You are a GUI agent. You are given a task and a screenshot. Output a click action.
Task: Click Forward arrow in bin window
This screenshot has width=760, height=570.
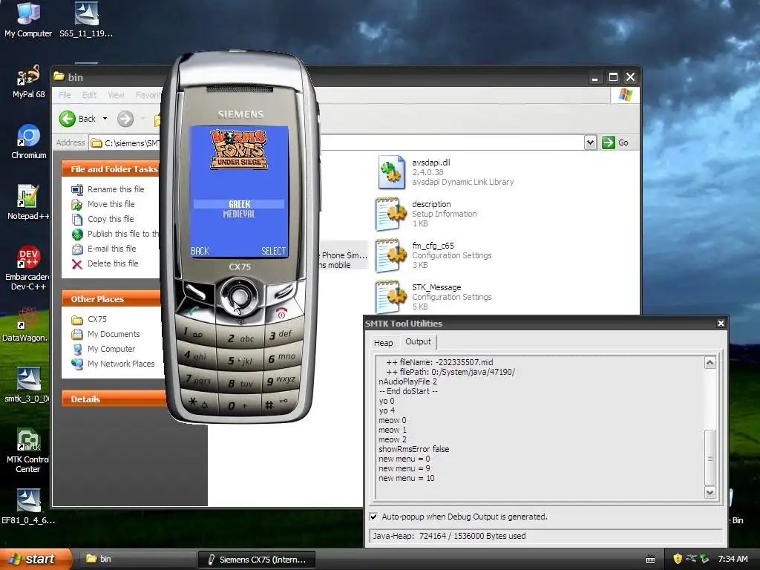point(125,119)
